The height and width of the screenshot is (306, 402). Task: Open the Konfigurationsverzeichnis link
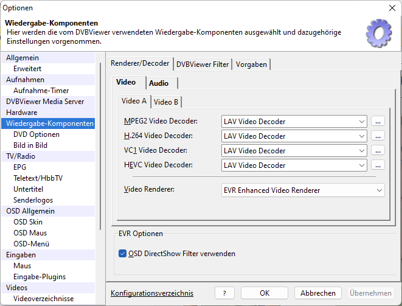coord(152,293)
